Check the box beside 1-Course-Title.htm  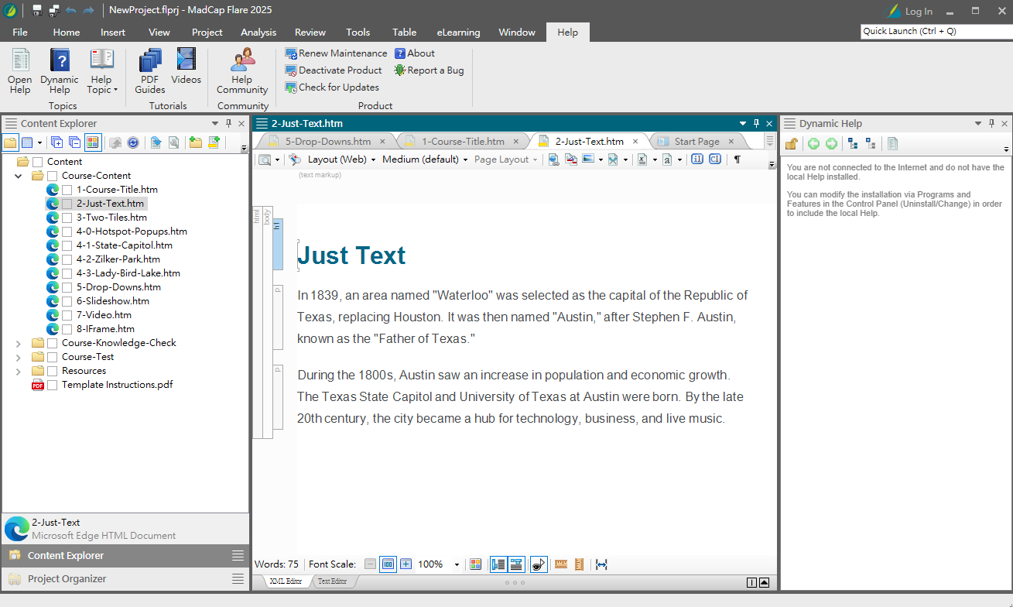67,190
